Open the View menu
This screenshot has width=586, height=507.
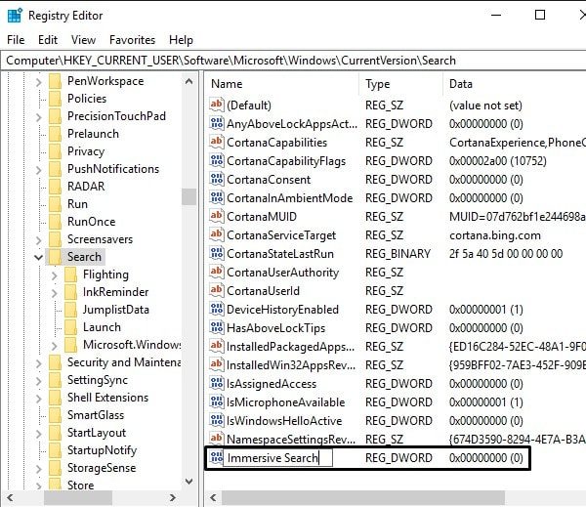83,40
